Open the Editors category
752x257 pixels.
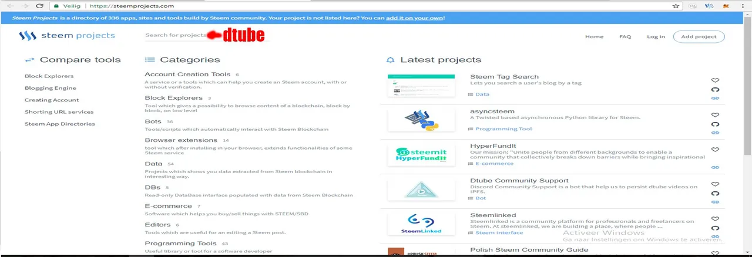point(157,225)
